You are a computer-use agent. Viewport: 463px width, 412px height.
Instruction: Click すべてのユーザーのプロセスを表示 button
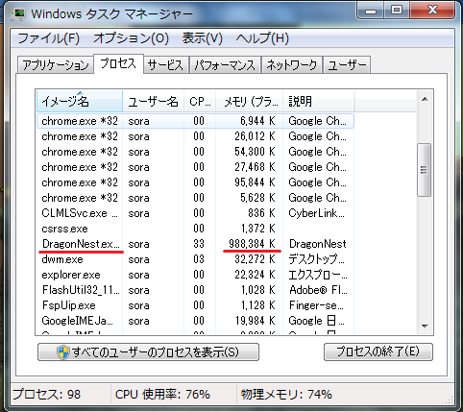(x=148, y=352)
